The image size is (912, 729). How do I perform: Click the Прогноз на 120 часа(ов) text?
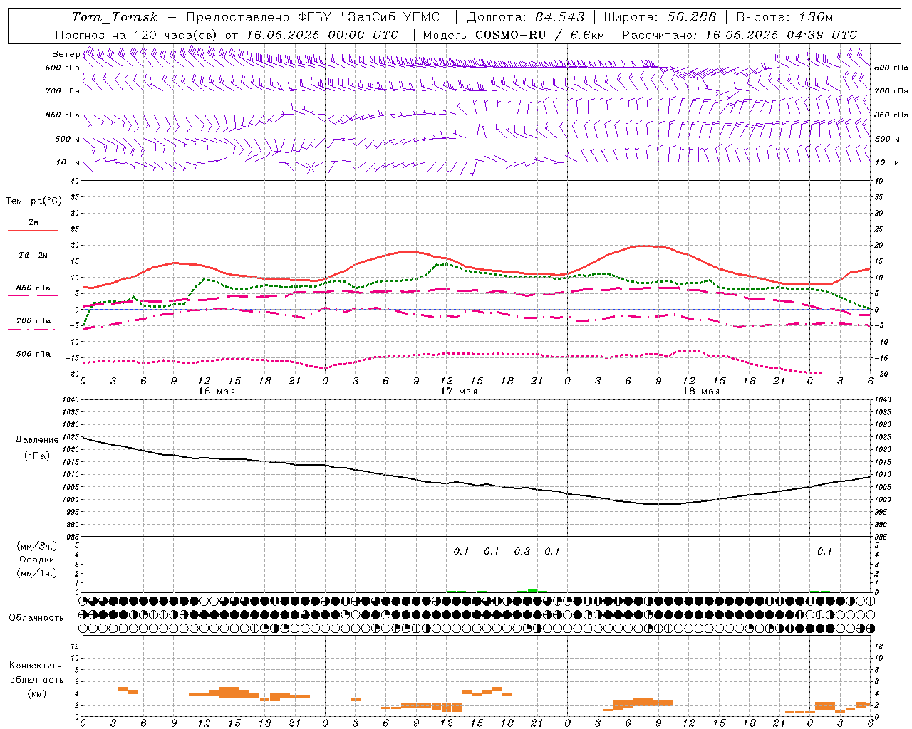137,35
